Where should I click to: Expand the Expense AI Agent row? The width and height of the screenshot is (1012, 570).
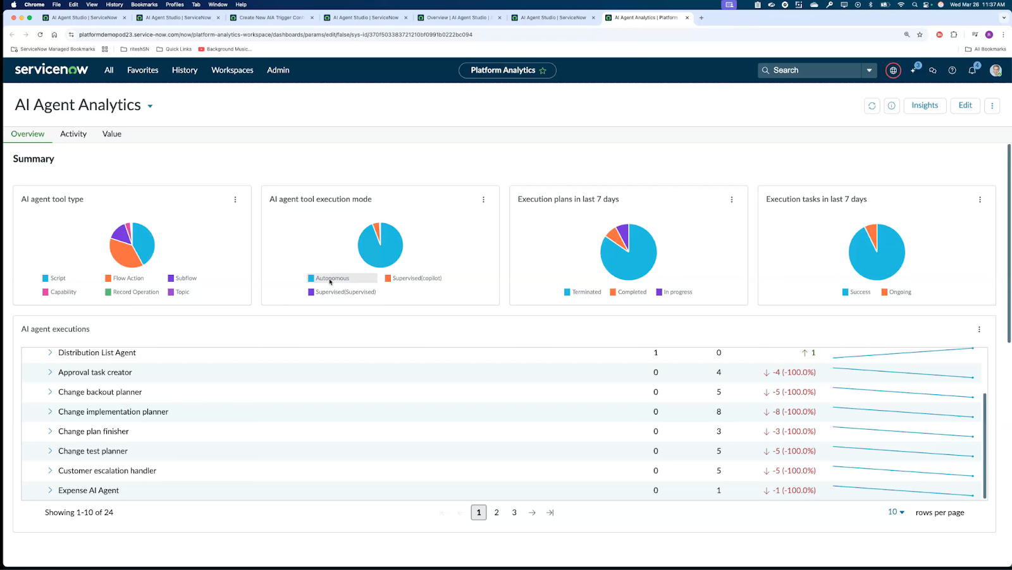pos(50,490)
